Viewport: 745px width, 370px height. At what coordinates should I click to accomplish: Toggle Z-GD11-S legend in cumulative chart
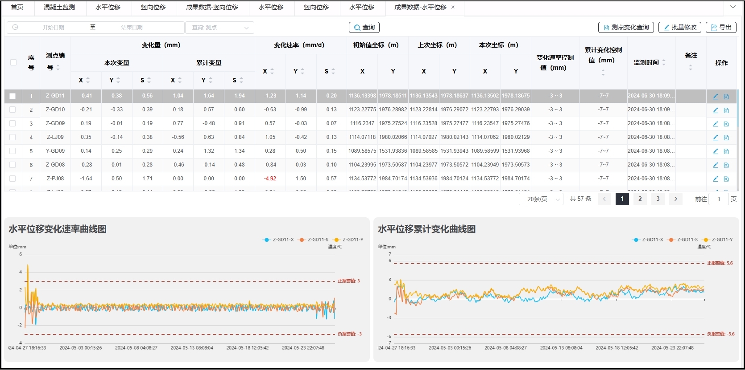[x=683, y=240]
